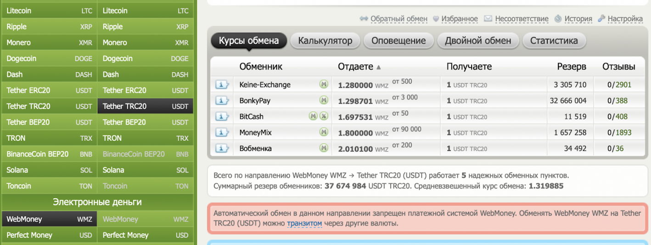Open the Двойной обмен tab
Screen dimensions: 651x245
point(478,40)
